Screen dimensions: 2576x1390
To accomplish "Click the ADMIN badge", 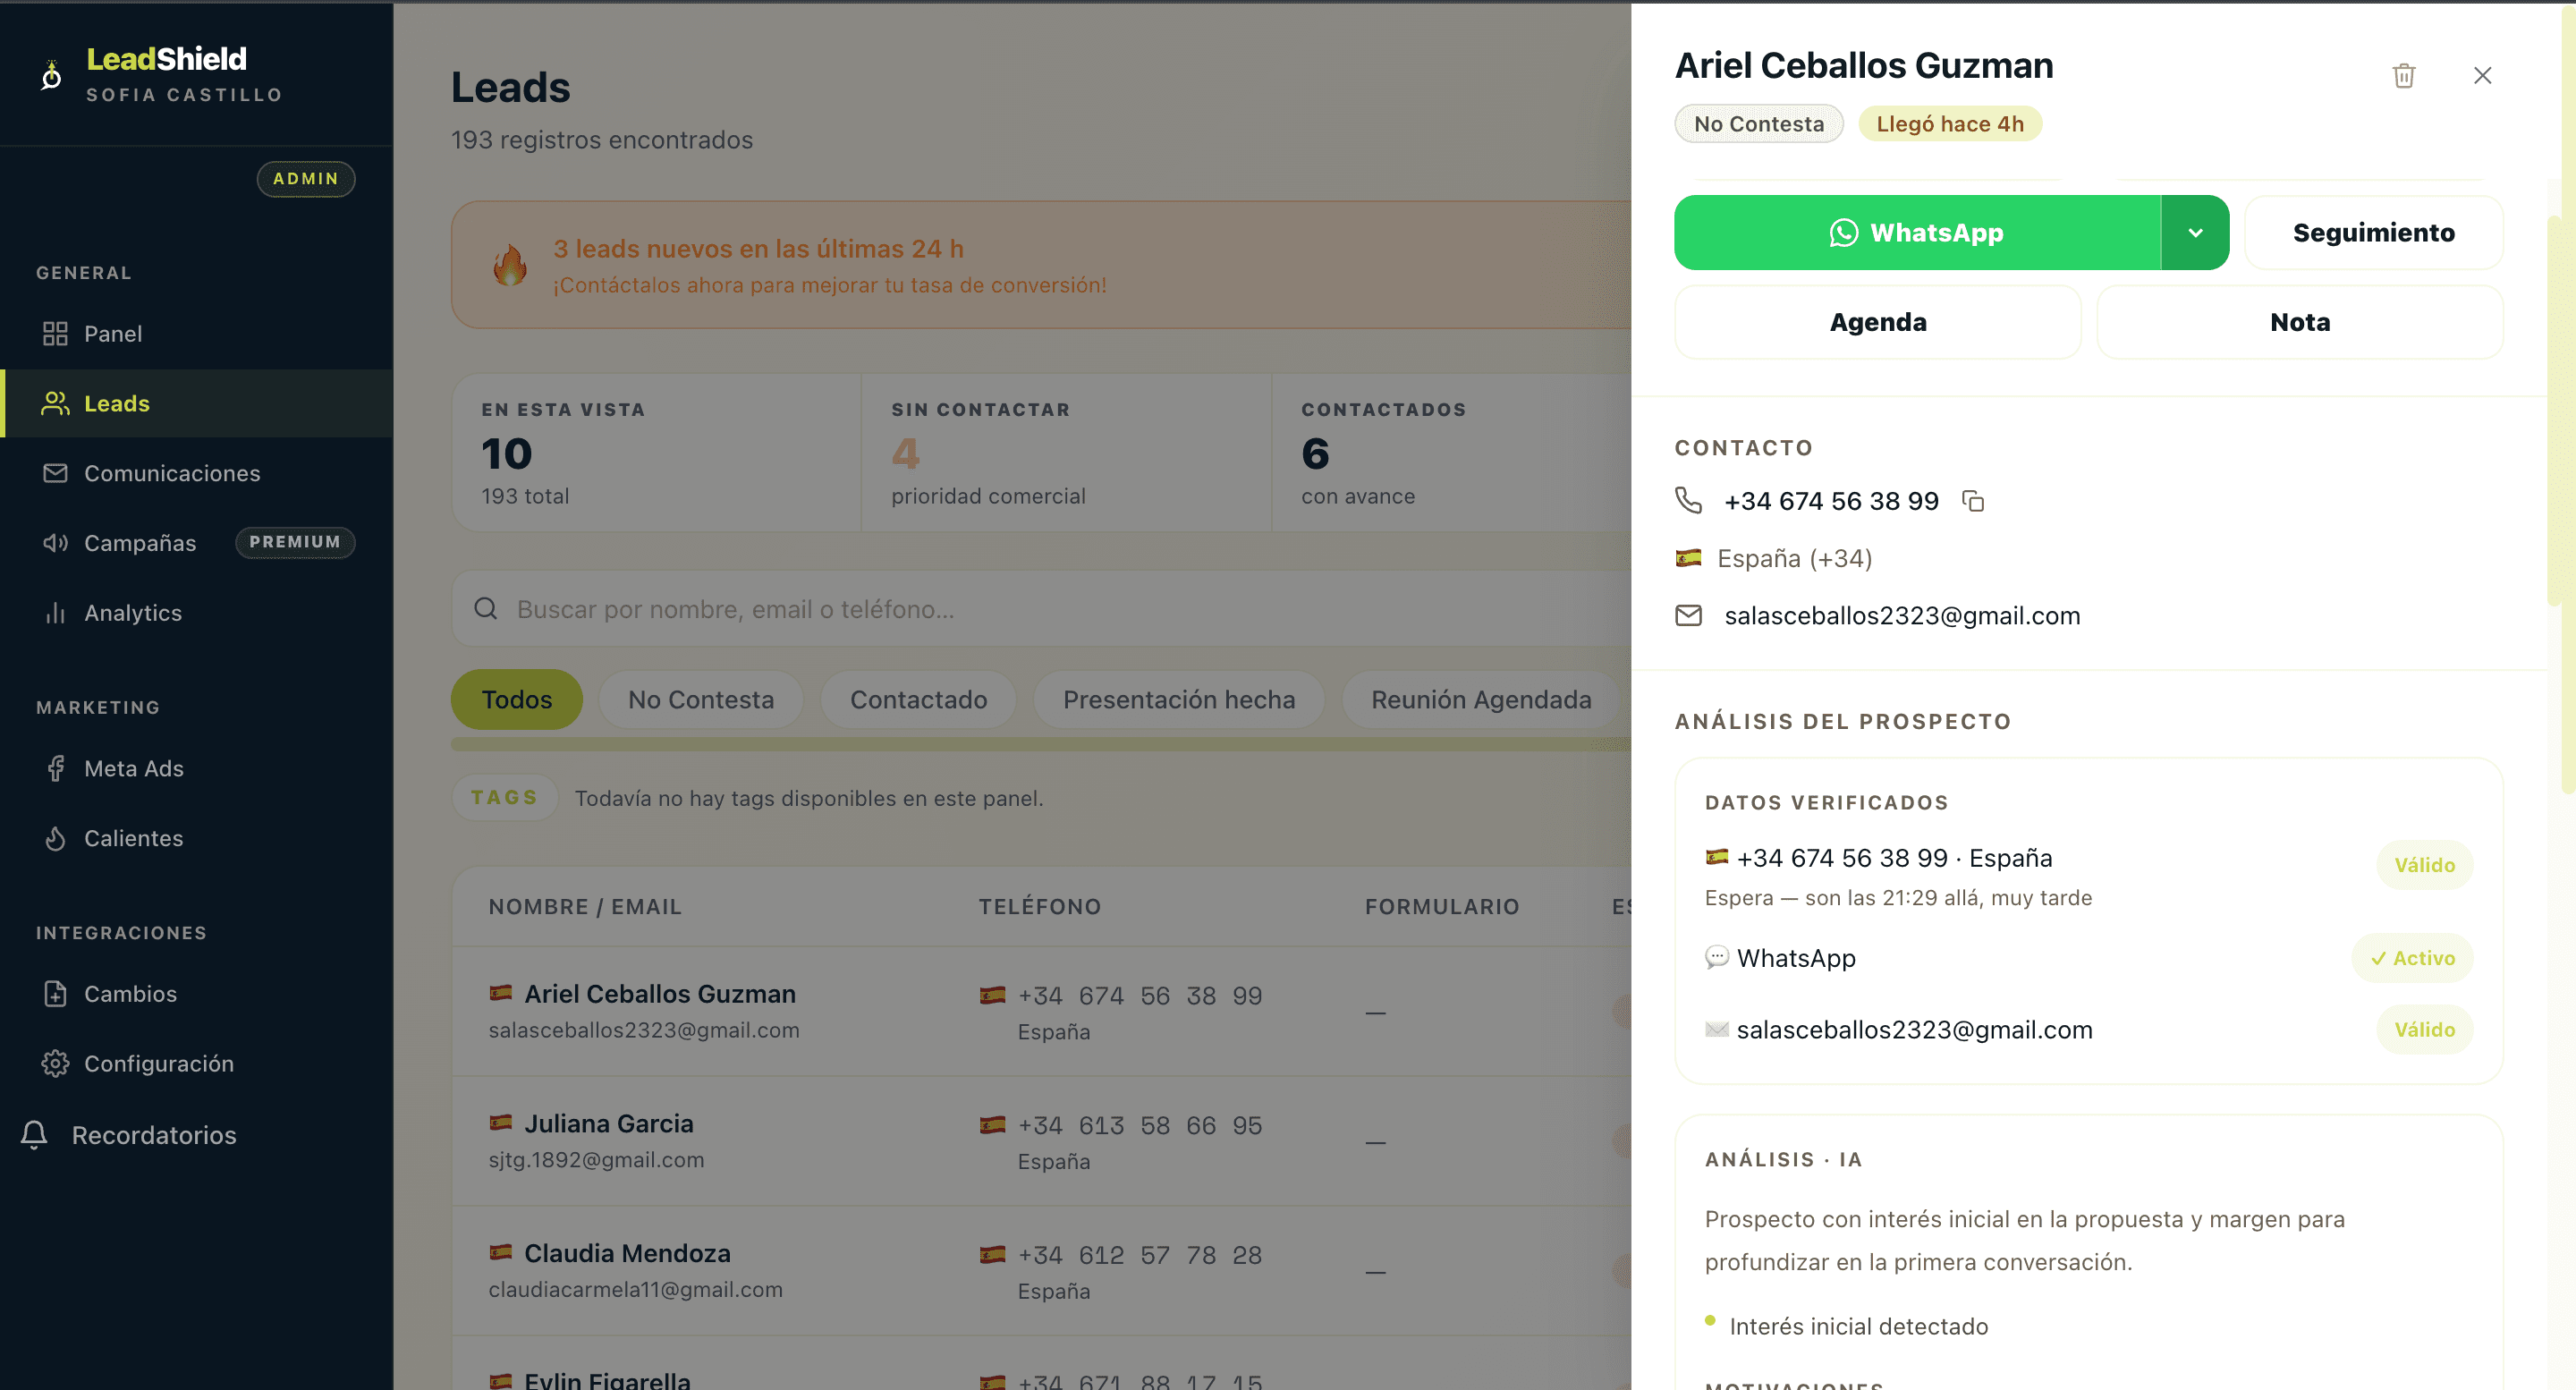I will 306,178.
